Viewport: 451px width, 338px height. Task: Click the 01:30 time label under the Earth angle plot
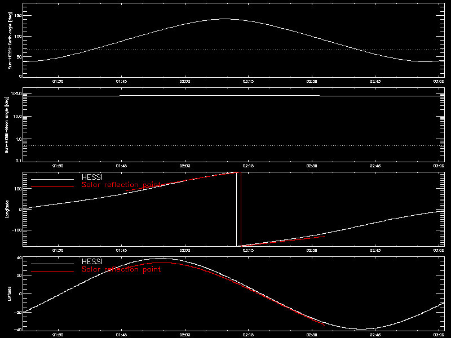coord(58,82)
